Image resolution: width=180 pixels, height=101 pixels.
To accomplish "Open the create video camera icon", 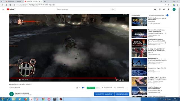I will tap(155, 9).
